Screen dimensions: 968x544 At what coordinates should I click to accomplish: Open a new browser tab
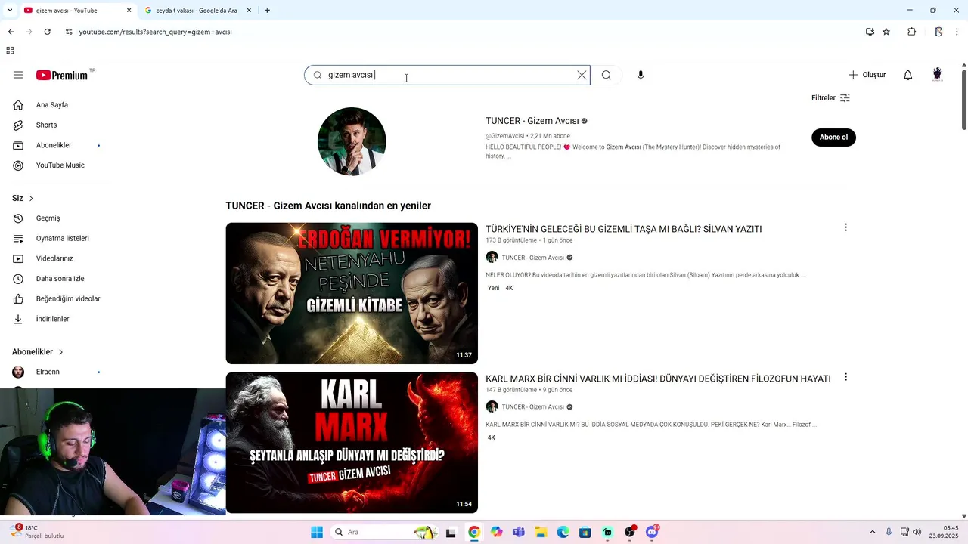coord(267,11)
